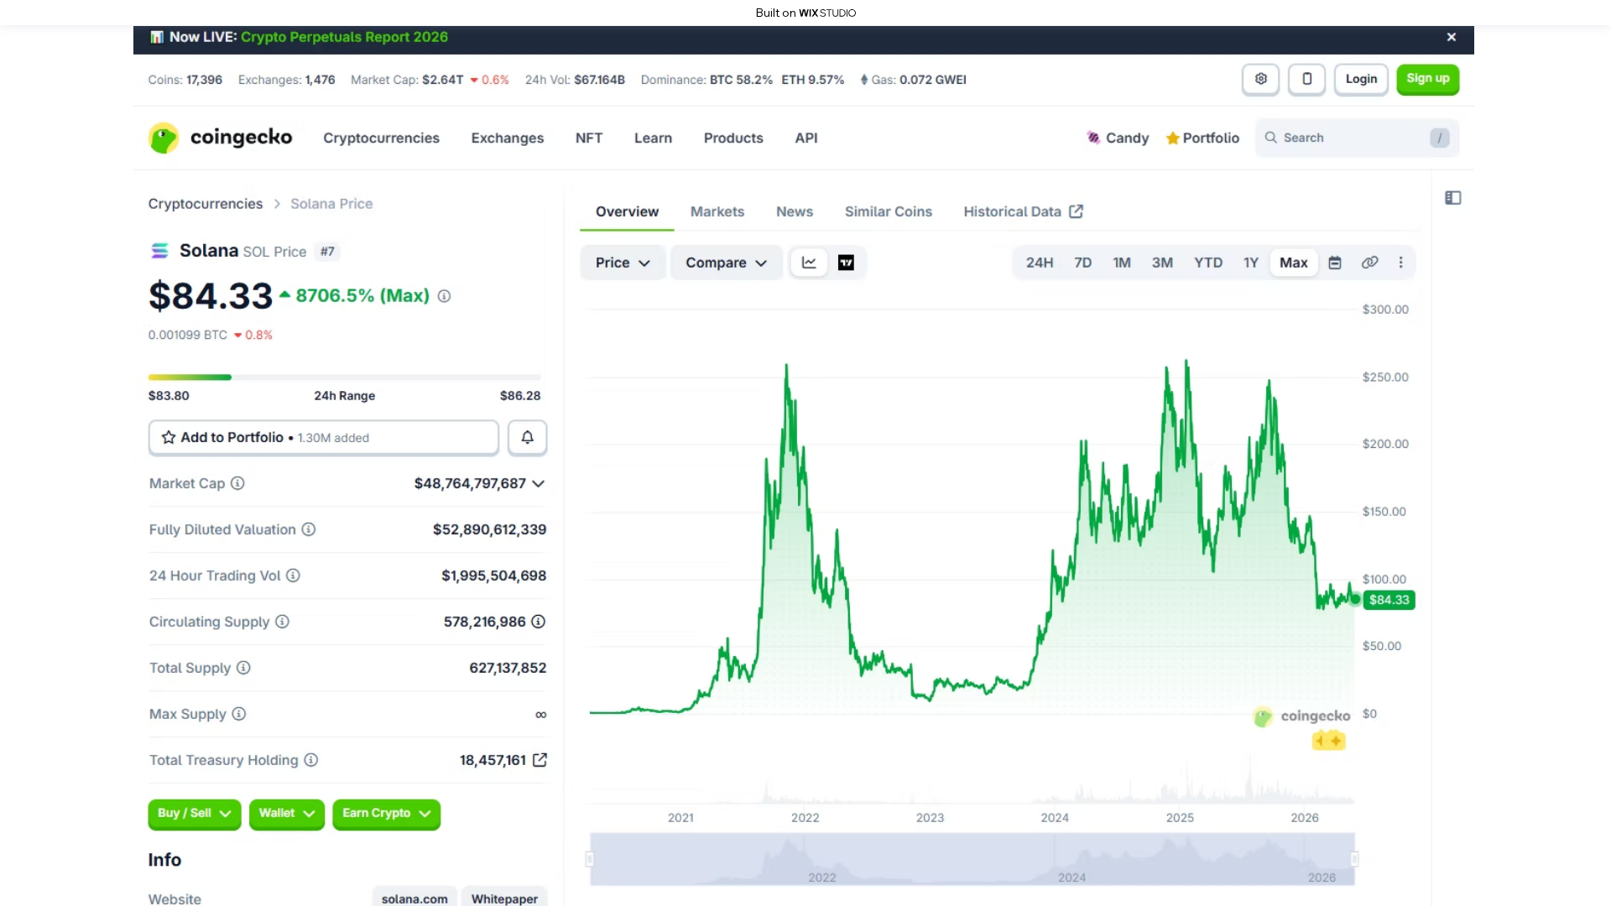
Task: Click the Sign up button
Action: point(1427,79)
